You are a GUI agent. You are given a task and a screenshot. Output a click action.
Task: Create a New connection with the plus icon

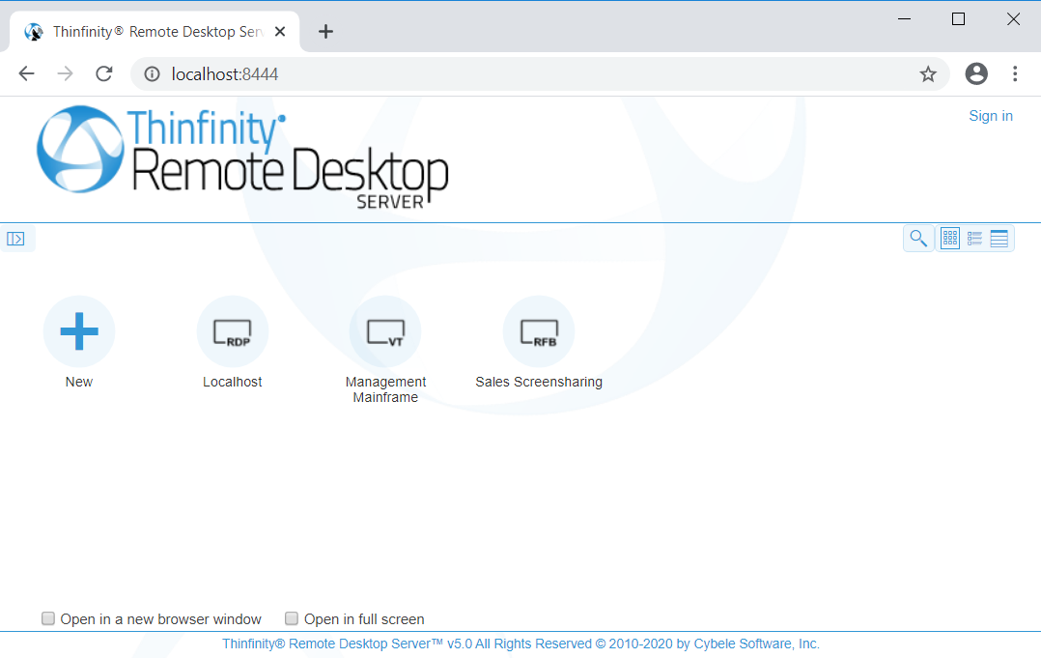(x=79, y=331)
